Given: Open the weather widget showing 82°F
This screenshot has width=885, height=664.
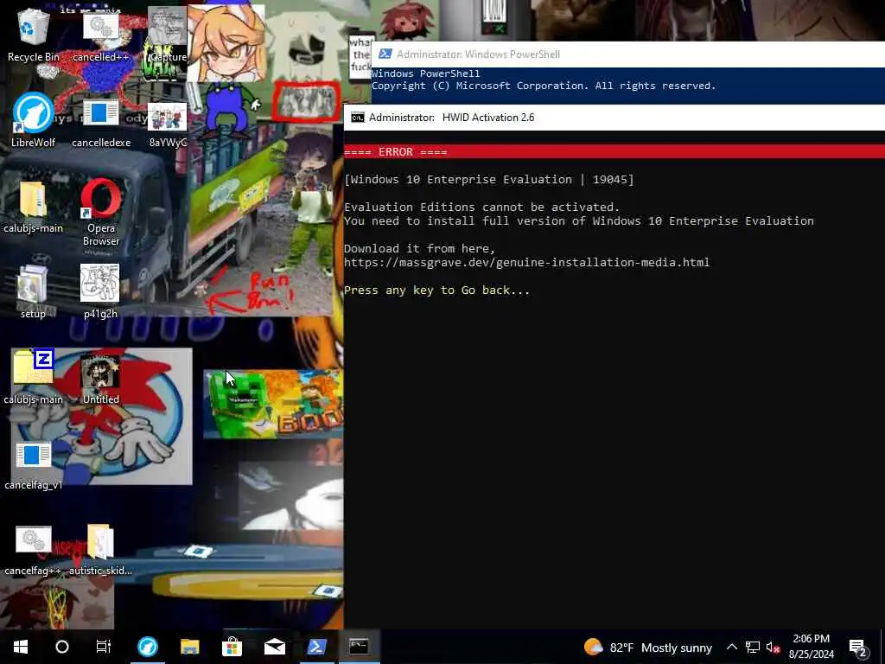Looking at the screenshot, I should click(648, 647).
